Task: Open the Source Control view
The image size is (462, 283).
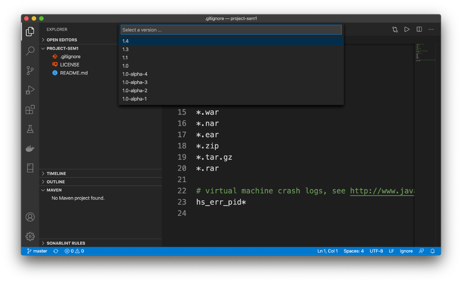Action: [30, 70]
